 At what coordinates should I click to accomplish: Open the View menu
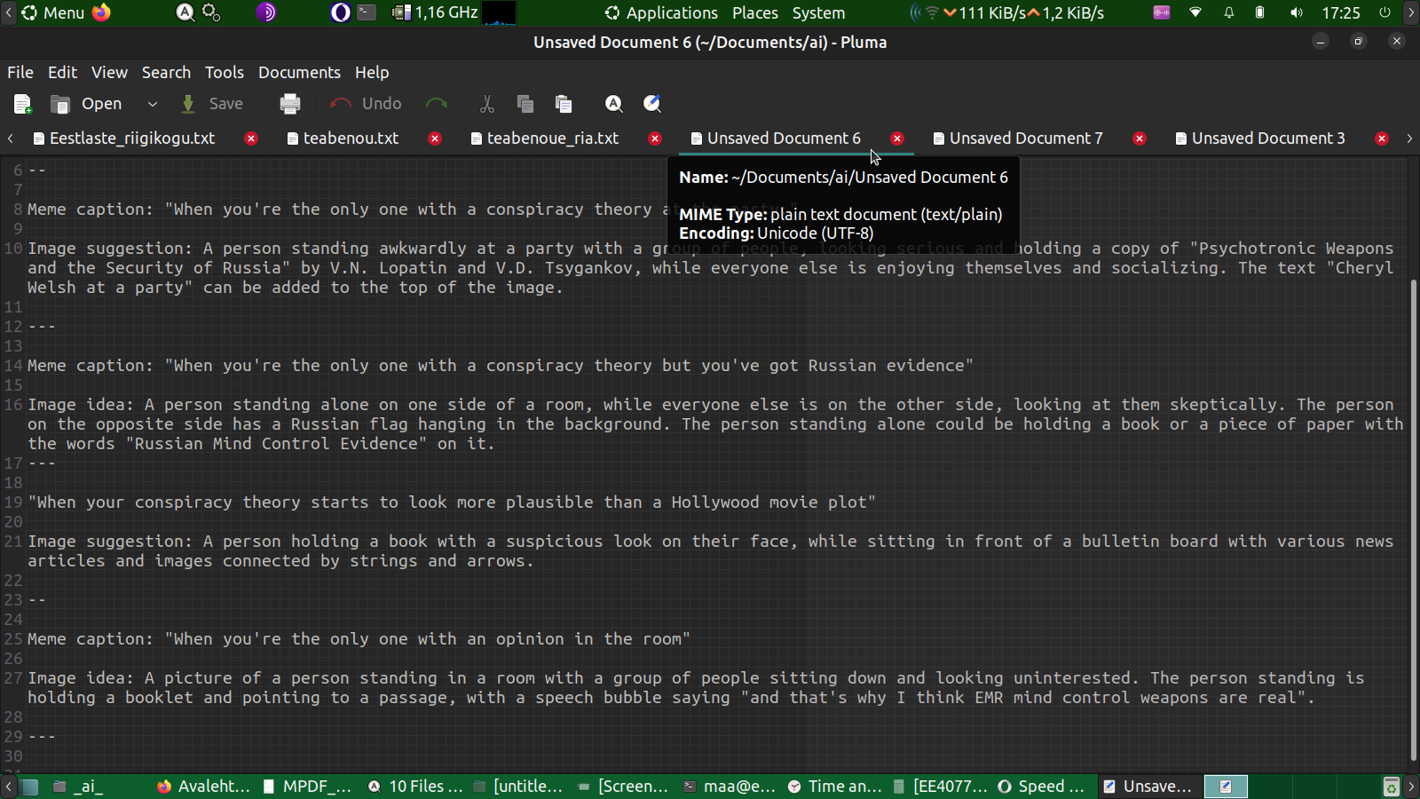(109, 73)
